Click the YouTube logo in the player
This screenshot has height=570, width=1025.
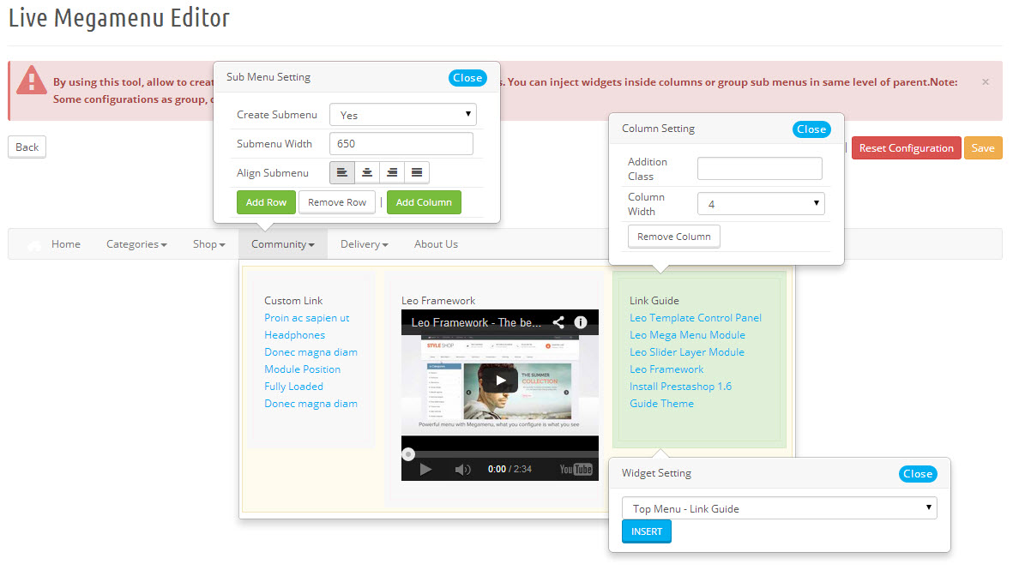576,469
